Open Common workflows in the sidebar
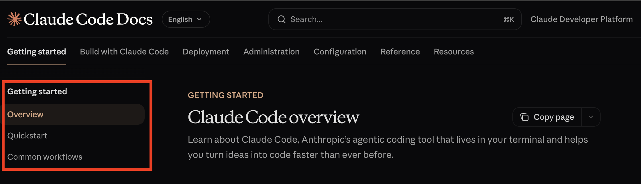 pos(45,157)
